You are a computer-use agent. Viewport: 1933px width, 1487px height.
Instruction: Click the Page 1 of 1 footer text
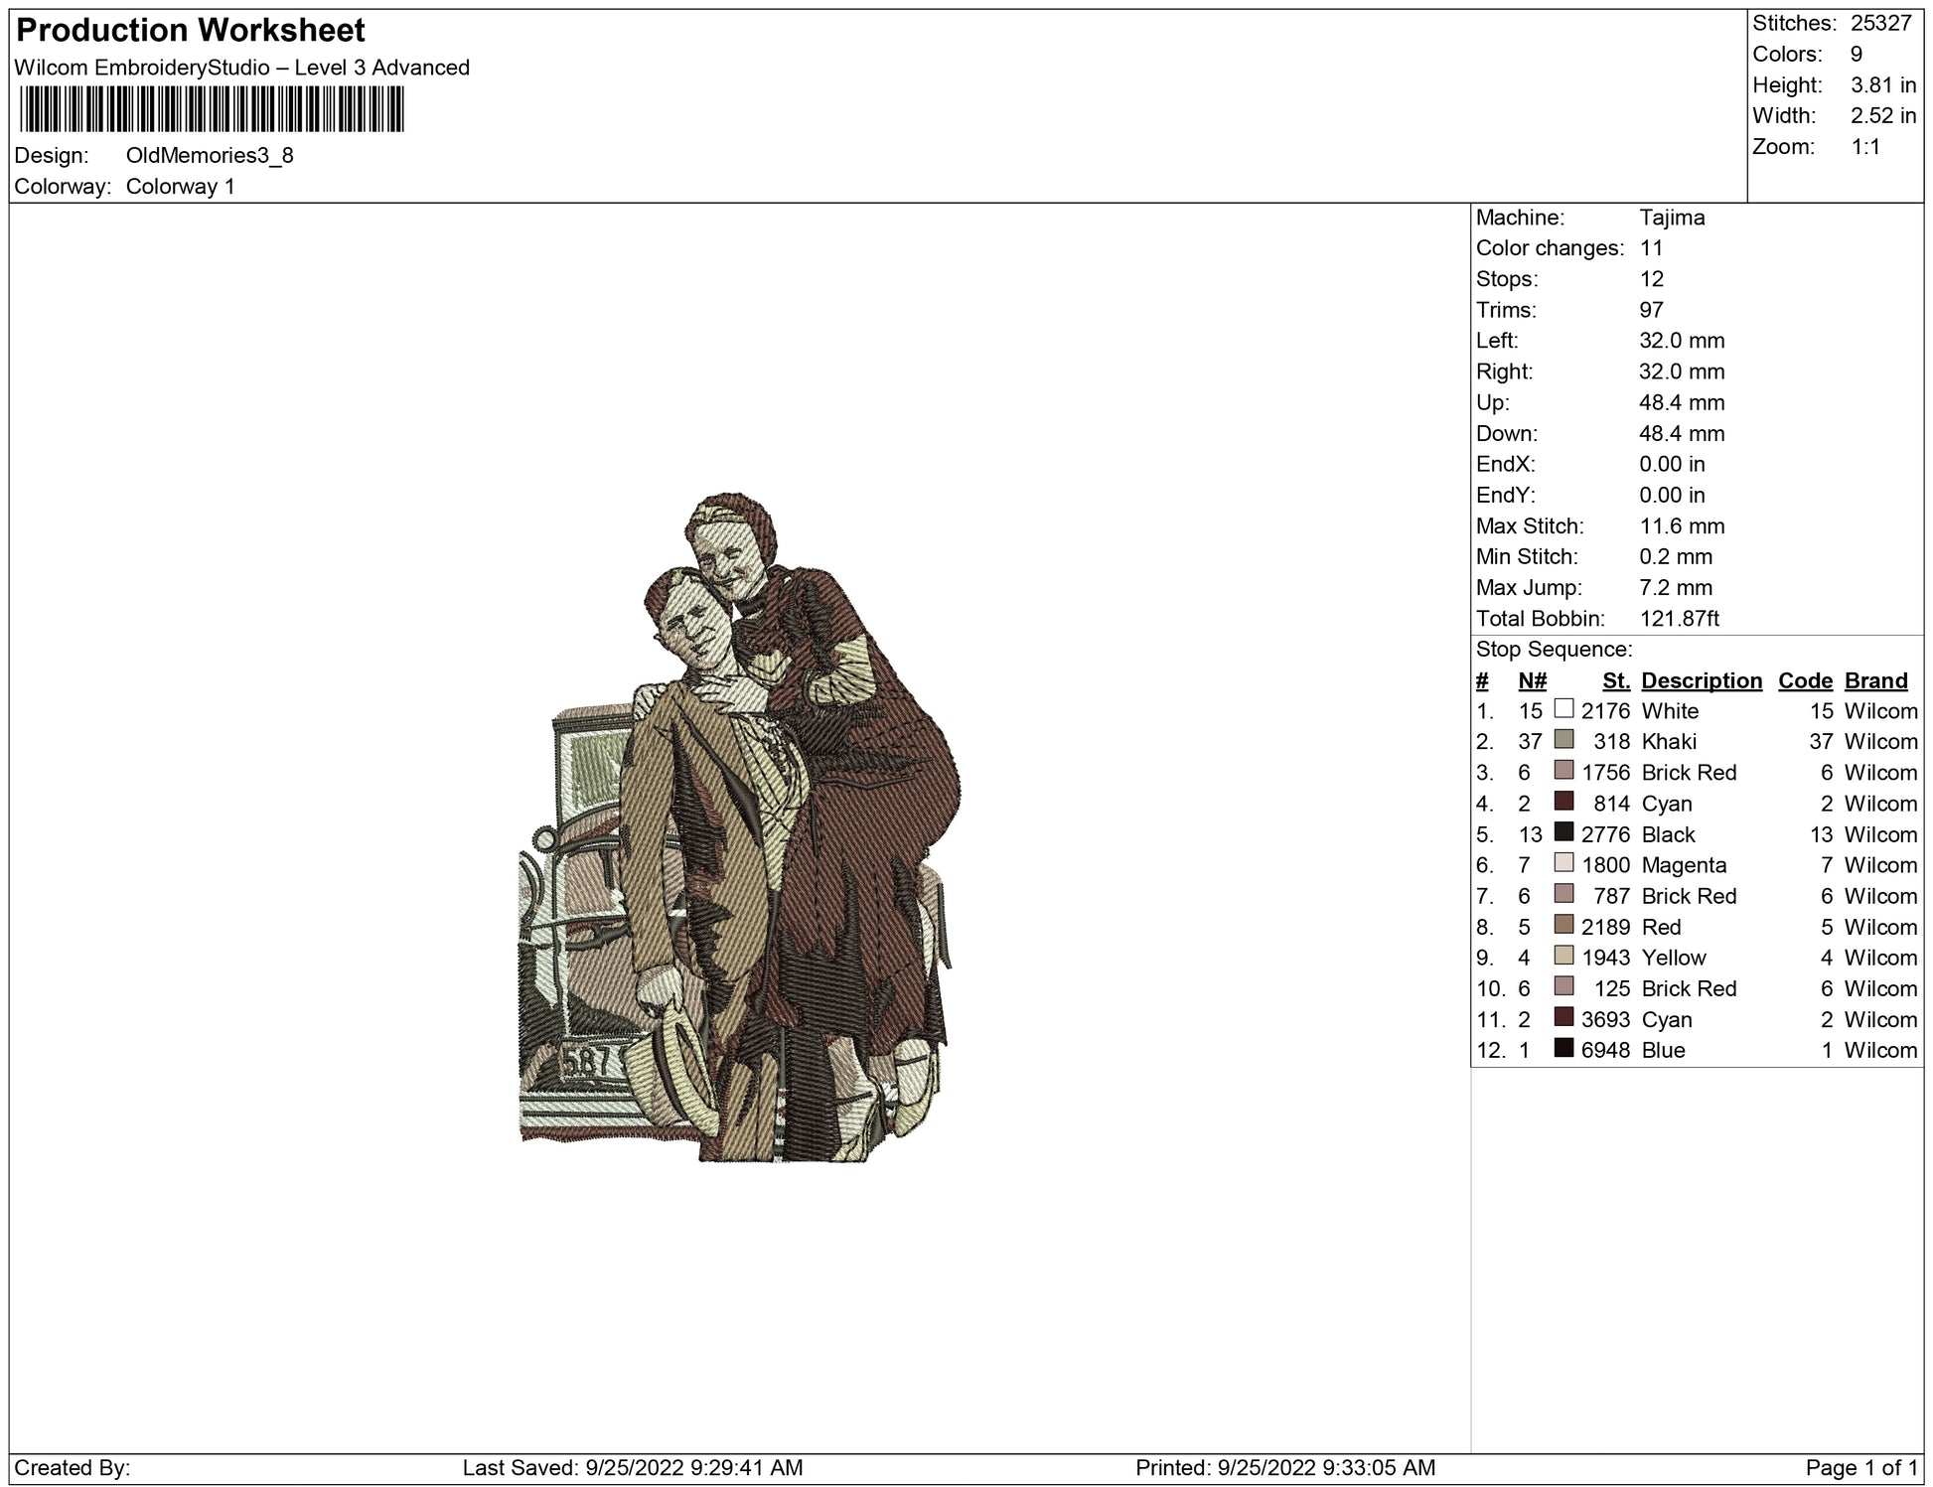coord(1859,1468)
